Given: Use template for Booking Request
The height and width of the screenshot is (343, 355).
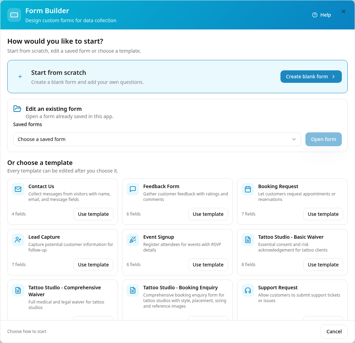Looking at the screenshot, I should point(323,214).
